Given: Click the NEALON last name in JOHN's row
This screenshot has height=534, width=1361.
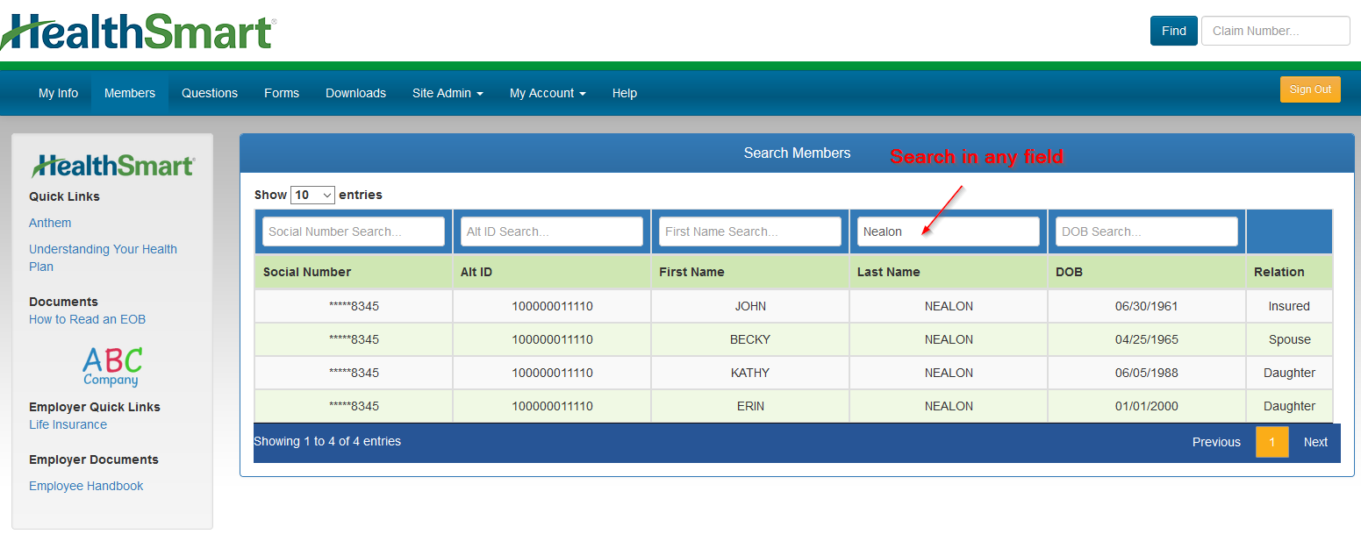Looking at the screenshot, I should [949, 306].
